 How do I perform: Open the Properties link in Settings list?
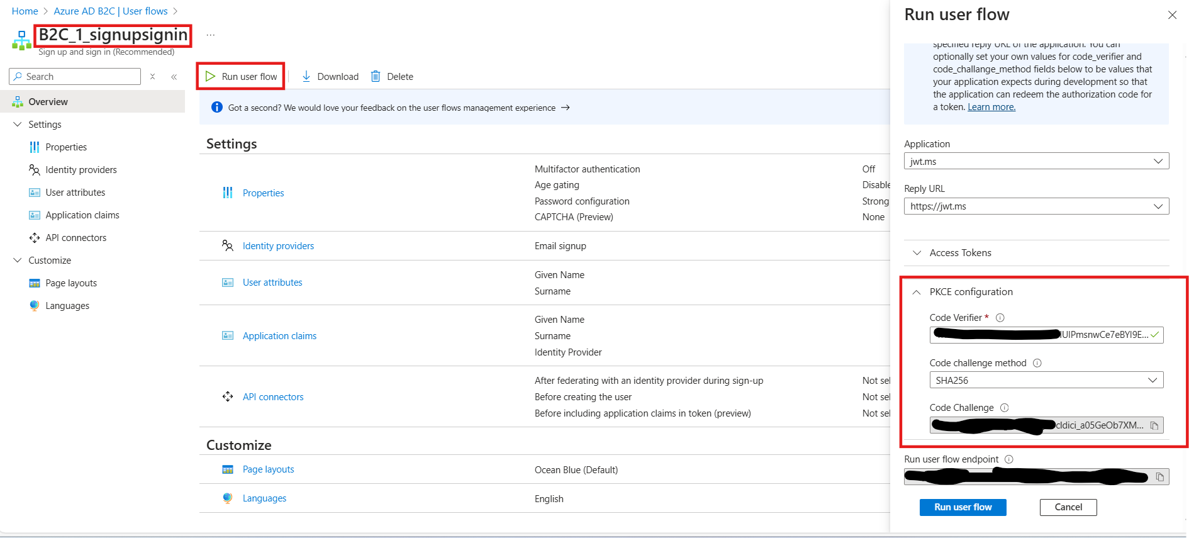pos(263,193)
